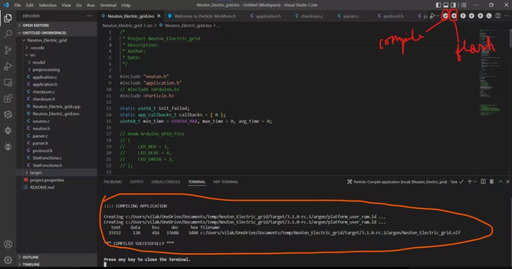Open StatFunctions.c in explorer
Viewport: 512px width, 269px height.
(x=57, y=158)
